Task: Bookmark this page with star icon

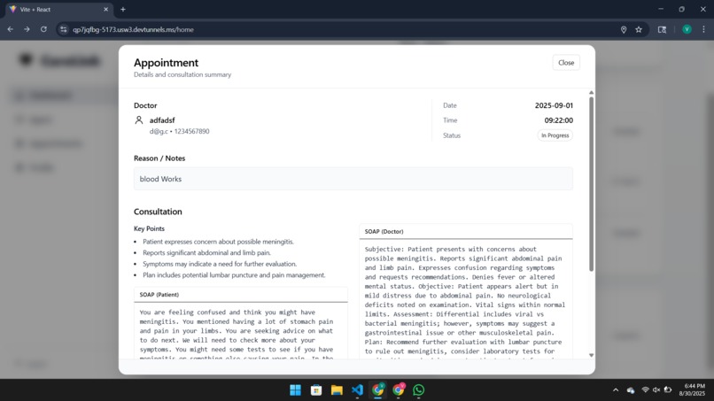Action: click(639, 29)
